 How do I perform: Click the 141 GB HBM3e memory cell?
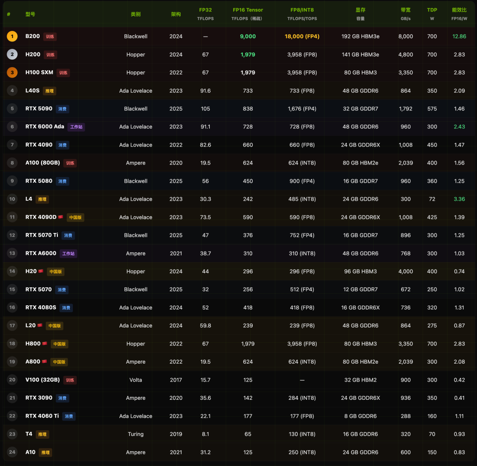(360, 55)
